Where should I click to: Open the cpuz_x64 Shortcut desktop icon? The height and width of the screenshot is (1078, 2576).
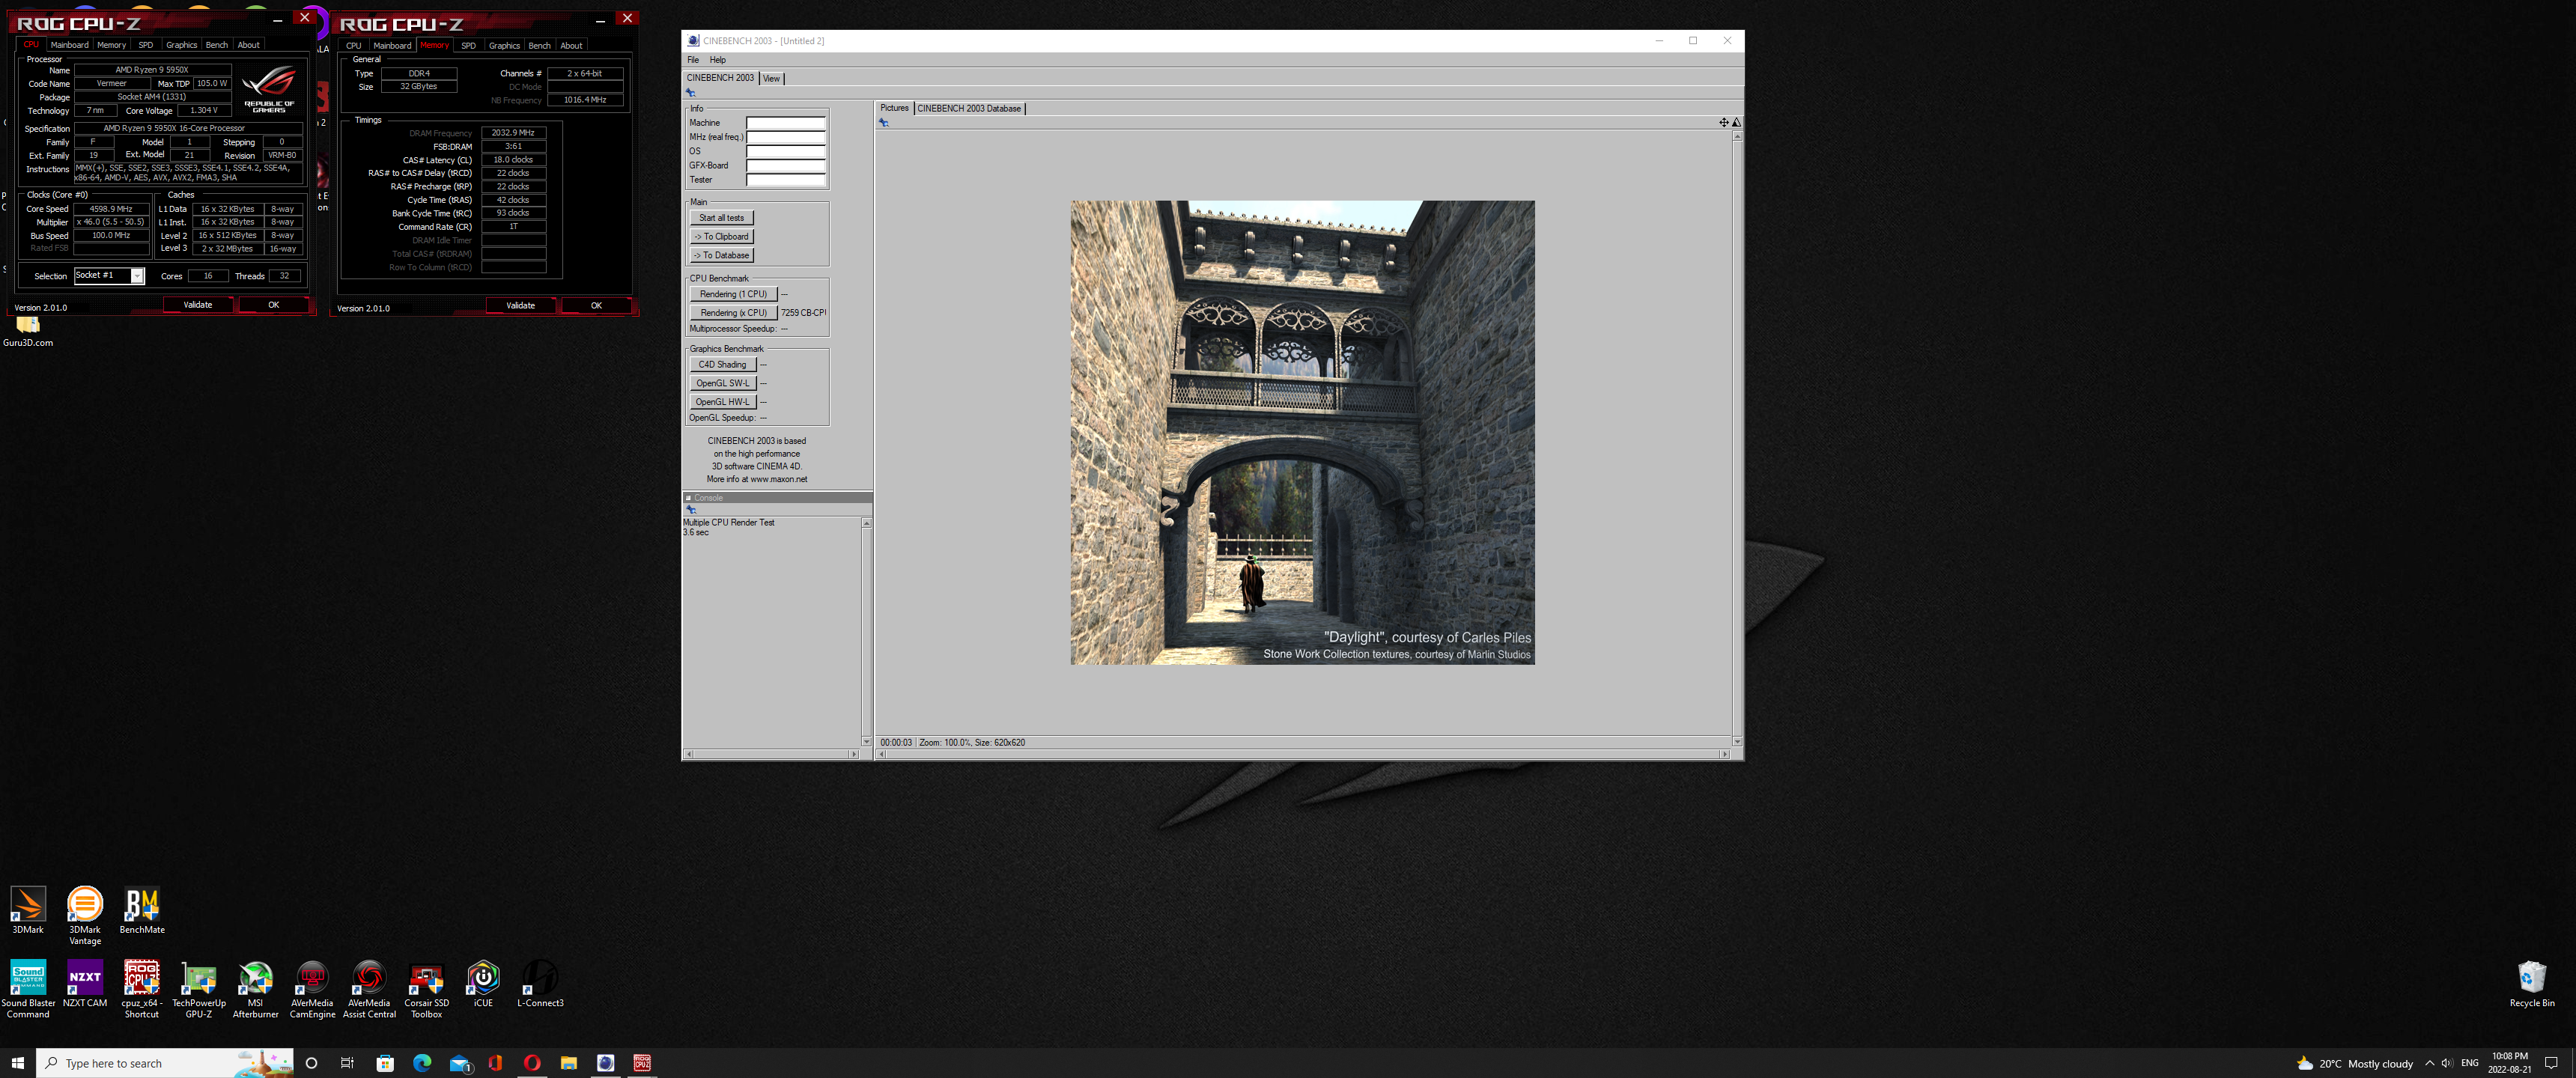(x=142, y=989)
